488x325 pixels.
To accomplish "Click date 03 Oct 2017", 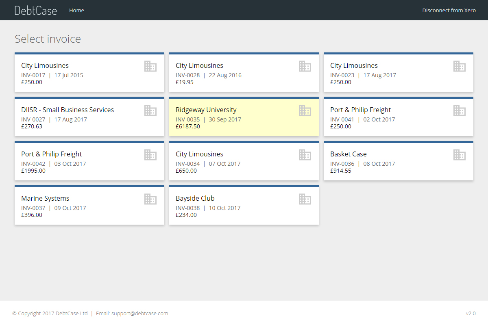I will point(70,164).
